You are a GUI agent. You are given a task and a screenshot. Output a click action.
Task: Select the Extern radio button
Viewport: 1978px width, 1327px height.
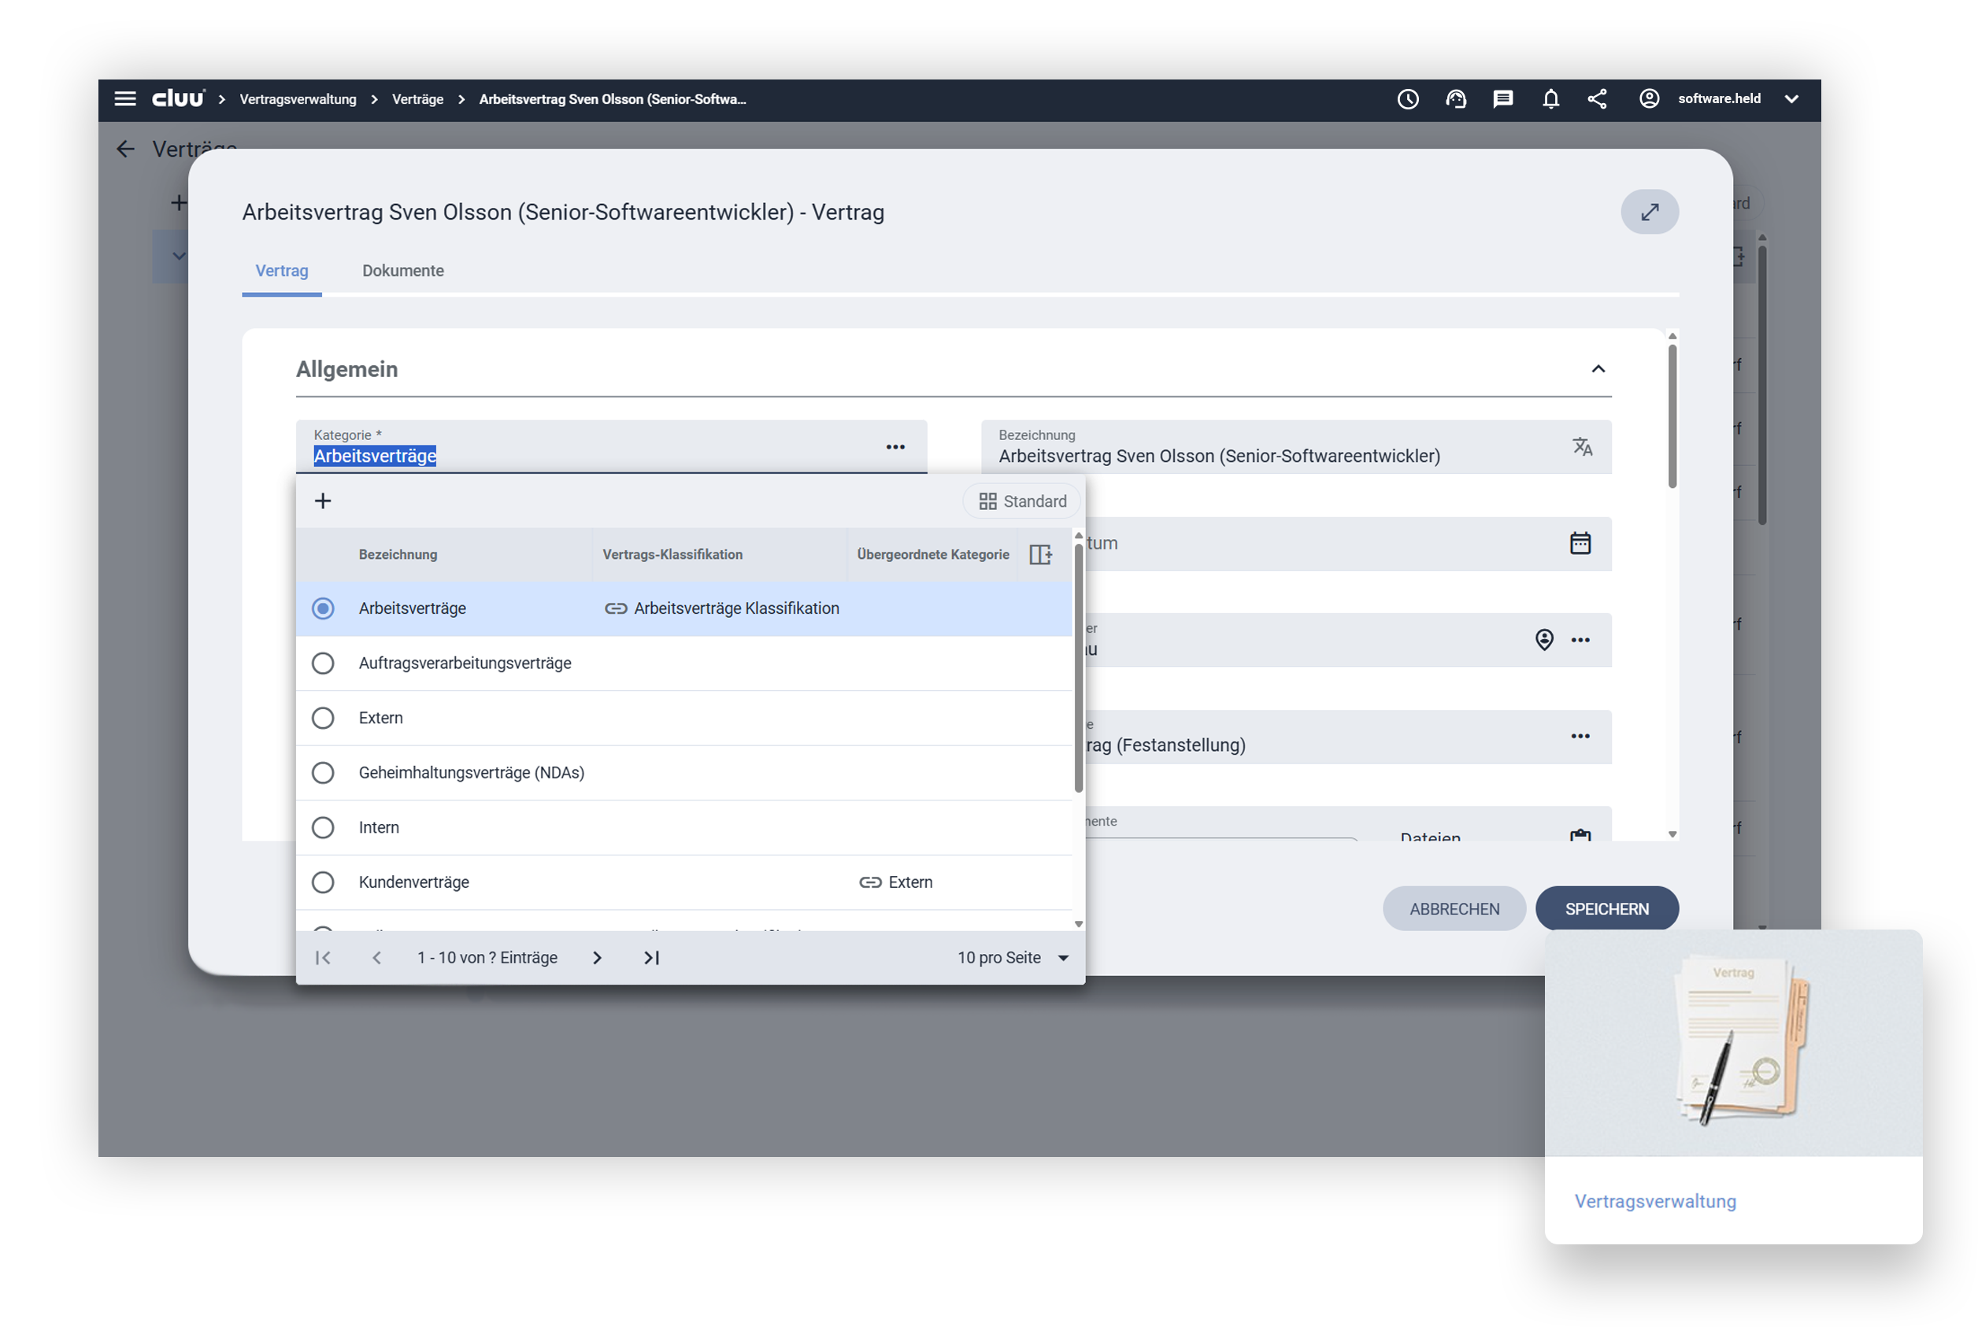pyautogui.click(x=323, y=718)
